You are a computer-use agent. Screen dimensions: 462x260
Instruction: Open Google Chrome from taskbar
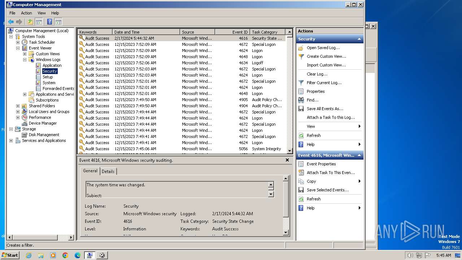point(65,255)
